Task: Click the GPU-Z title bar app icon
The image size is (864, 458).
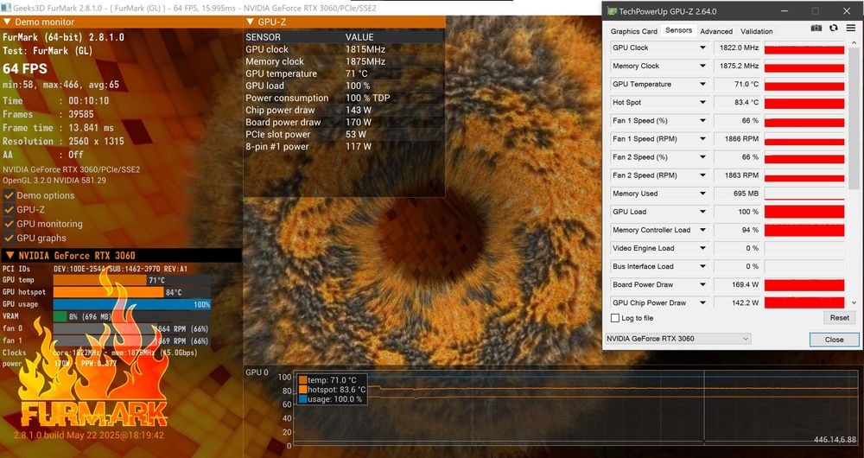Action: click(611, 11)
